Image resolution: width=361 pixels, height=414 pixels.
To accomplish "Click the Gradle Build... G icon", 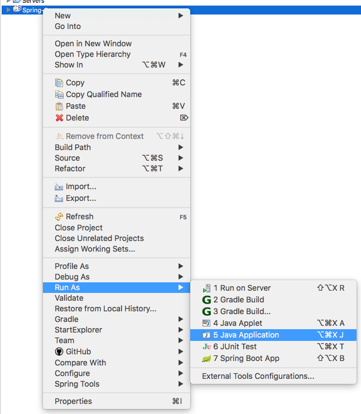I will pos(206,311).
